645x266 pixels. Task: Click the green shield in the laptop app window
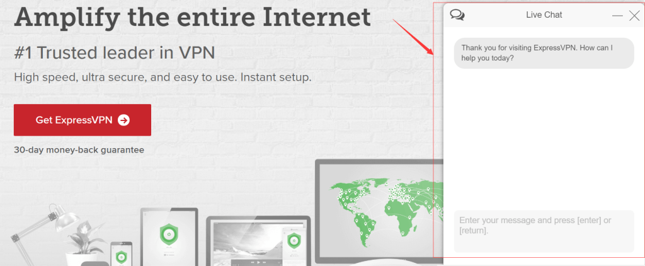(294, 240)
